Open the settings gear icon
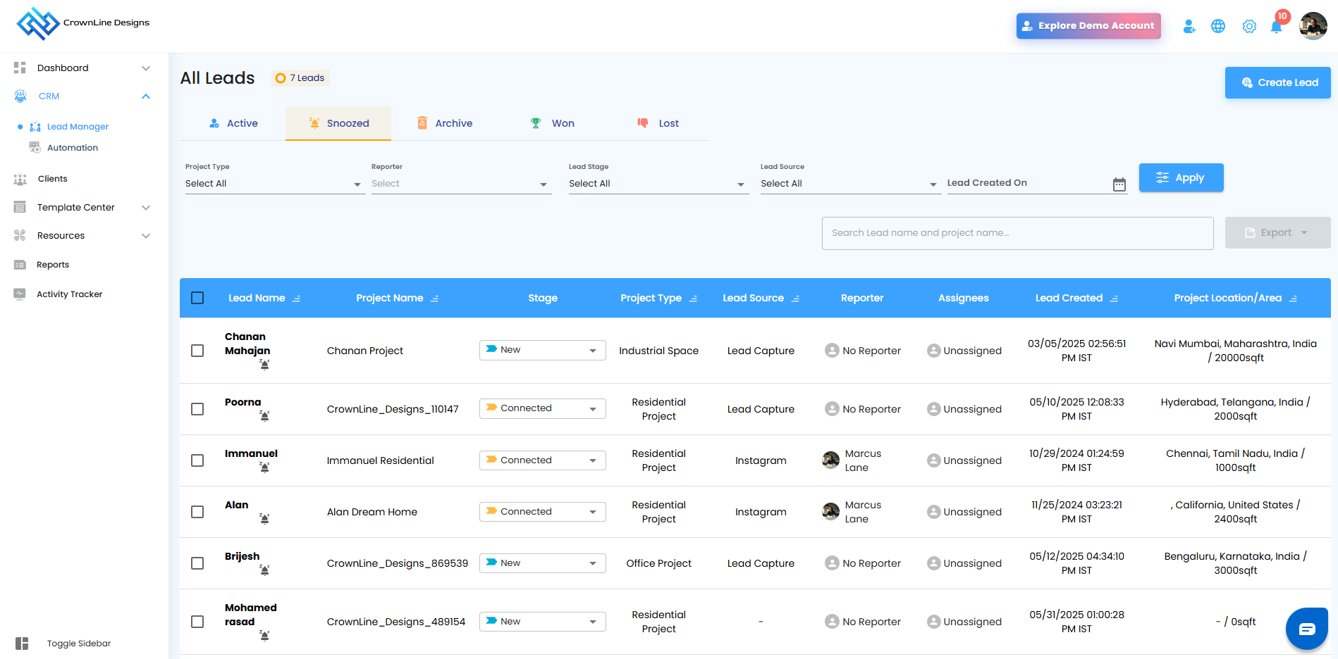This screenshot has width=1338, height=659. (x=1249, y=27)
